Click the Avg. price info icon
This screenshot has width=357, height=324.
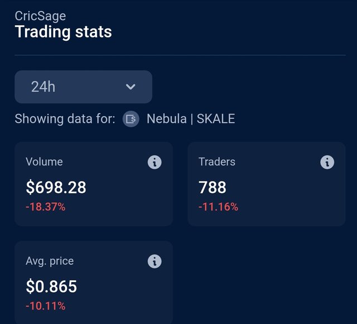click(x=155, y=261)
